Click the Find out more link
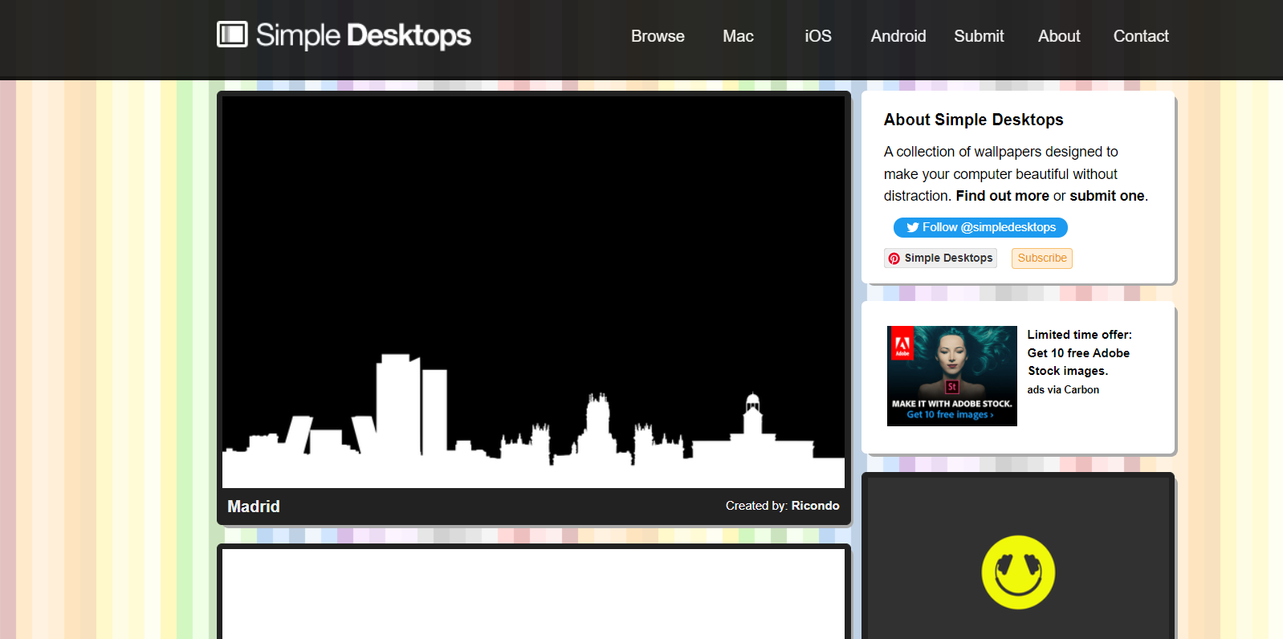1283x639 pixels. click(x=1002, y=196)
